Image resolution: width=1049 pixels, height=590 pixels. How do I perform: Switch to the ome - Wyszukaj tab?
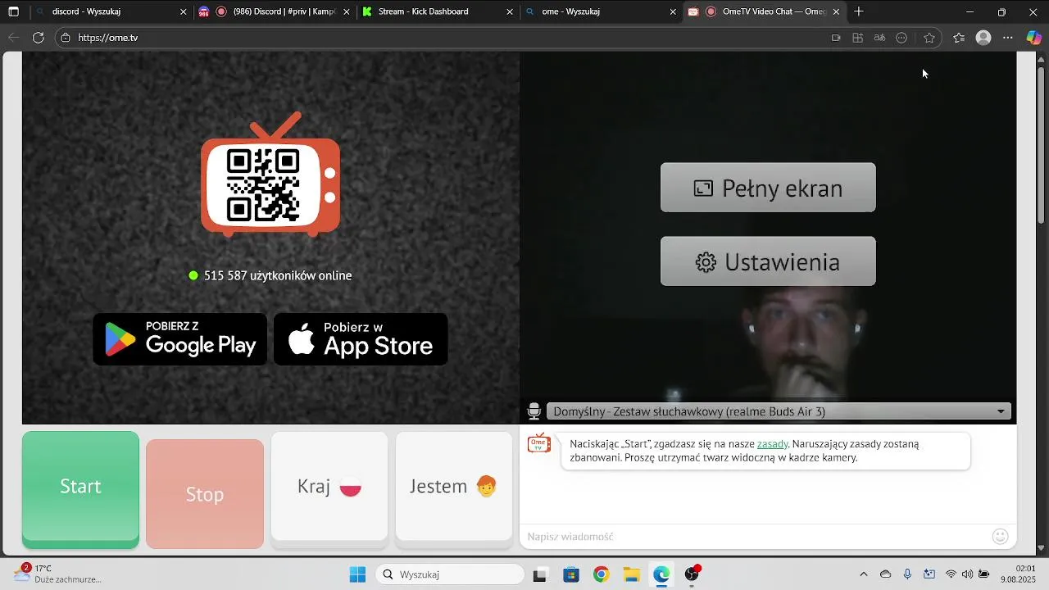(x=601, y=11)
